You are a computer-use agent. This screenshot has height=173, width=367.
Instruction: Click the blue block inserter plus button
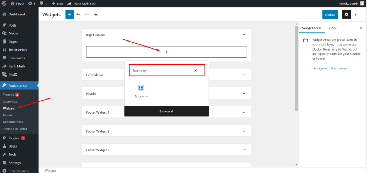pyautogui.click(x=70, y=14)
